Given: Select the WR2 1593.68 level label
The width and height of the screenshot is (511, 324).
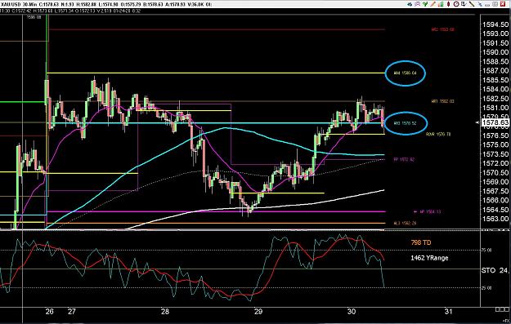Looking at the screenshot, I should (x=442, y=29).
